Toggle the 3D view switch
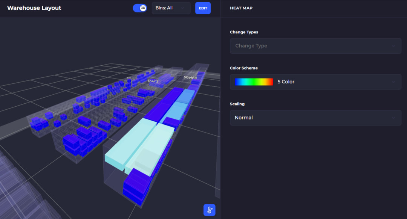This screenshot has width=407, height=219. pos(140,8)
